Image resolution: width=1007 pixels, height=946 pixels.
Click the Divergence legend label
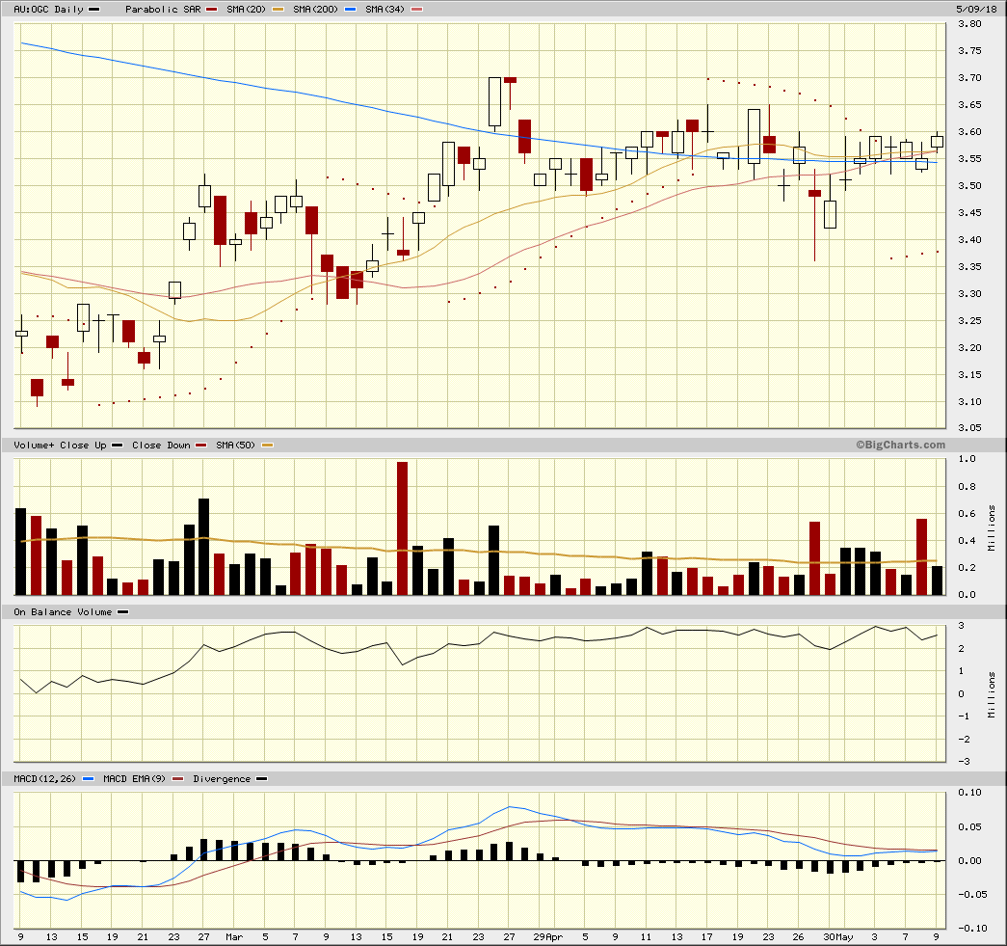coord(222,779)
